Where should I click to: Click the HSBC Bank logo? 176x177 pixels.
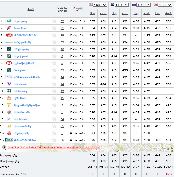9,63
